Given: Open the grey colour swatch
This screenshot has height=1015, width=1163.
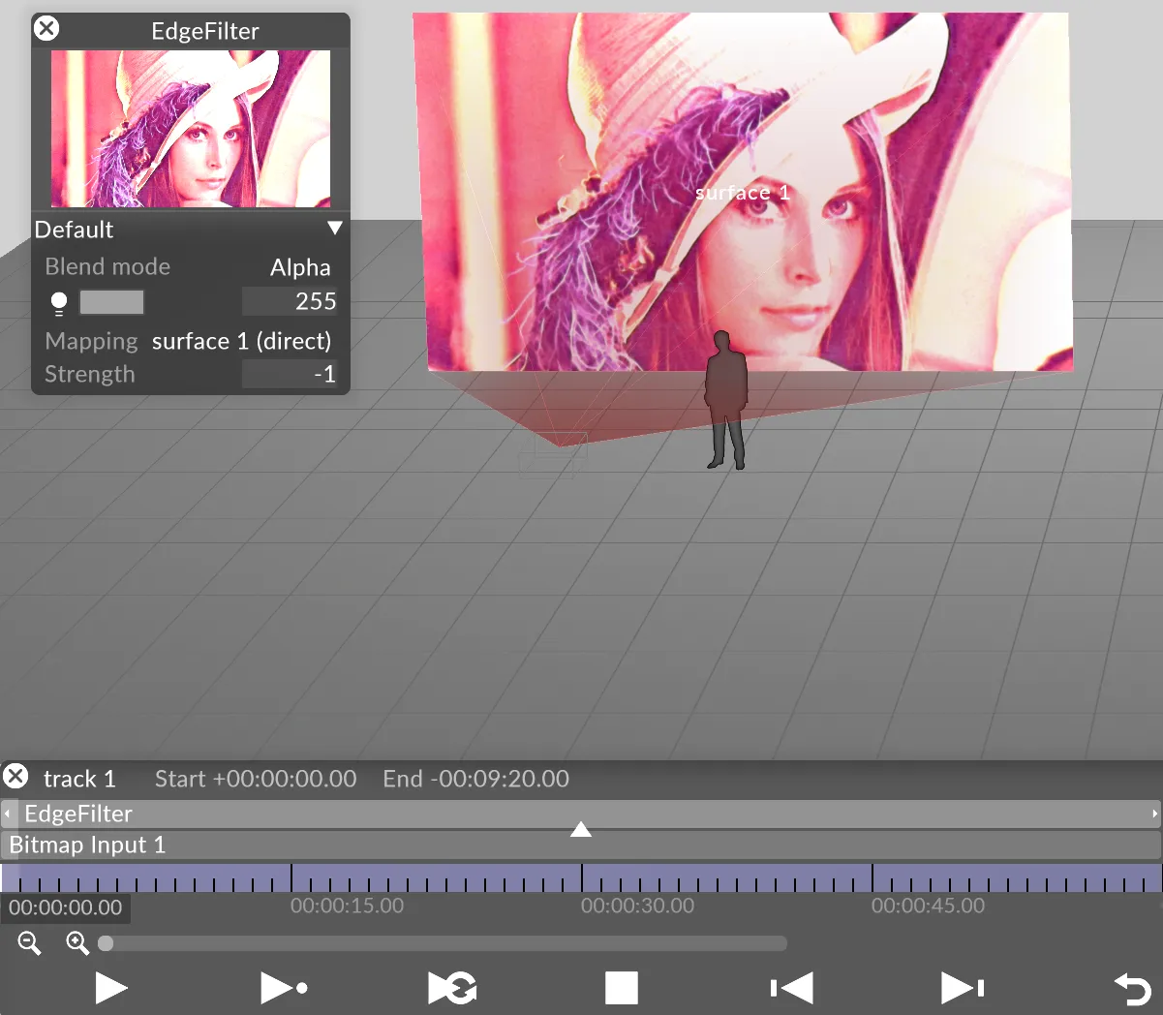Looking at the screenshot, I should click(111, 302).
